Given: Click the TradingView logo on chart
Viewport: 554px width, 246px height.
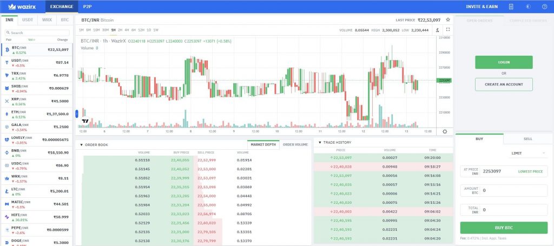Looking at the screenshot, I should [x=85, y=121].
